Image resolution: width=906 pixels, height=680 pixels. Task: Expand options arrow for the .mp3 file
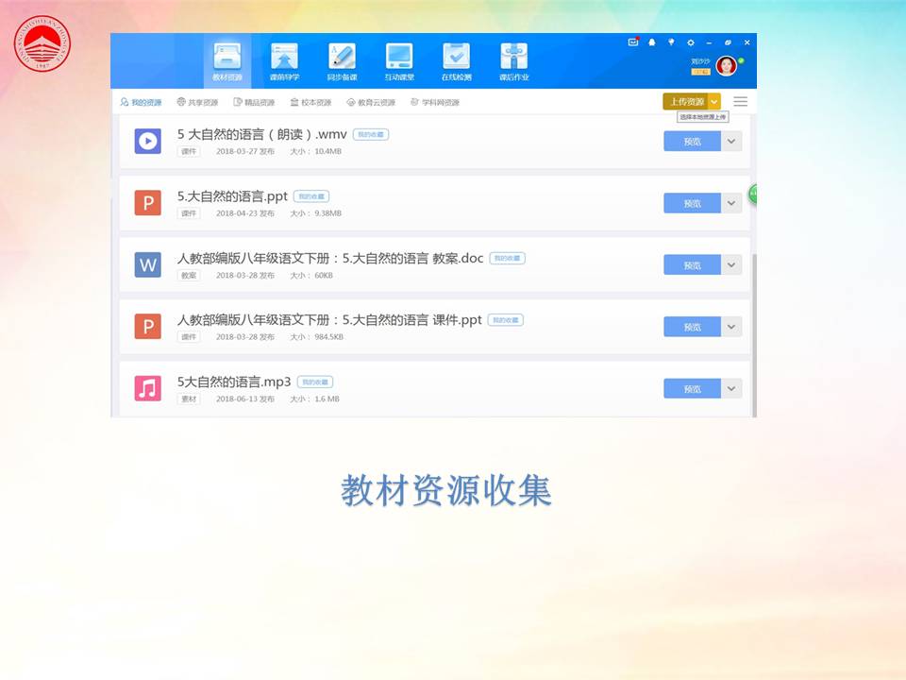(x=732, y=388)
